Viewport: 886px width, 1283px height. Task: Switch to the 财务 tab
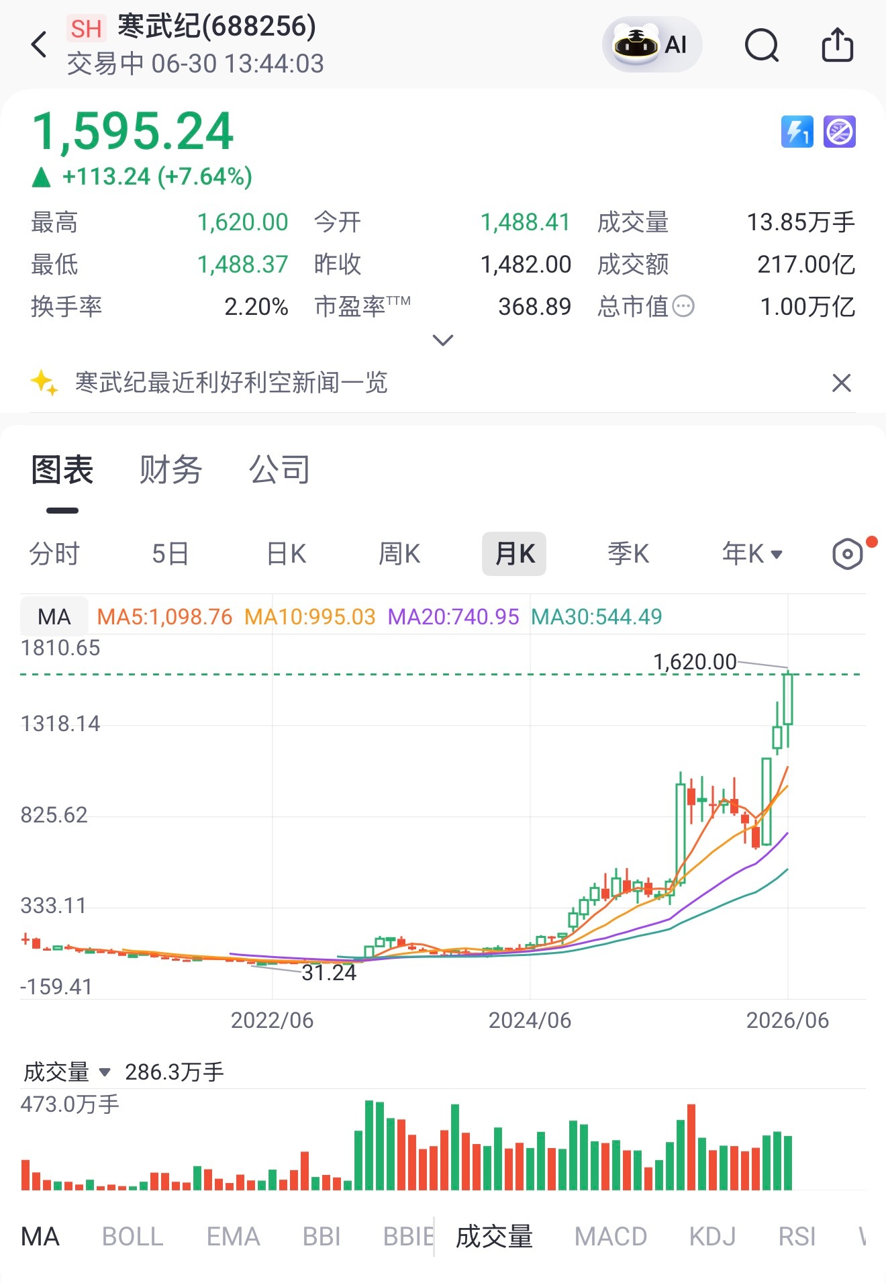tap(170, 469)
